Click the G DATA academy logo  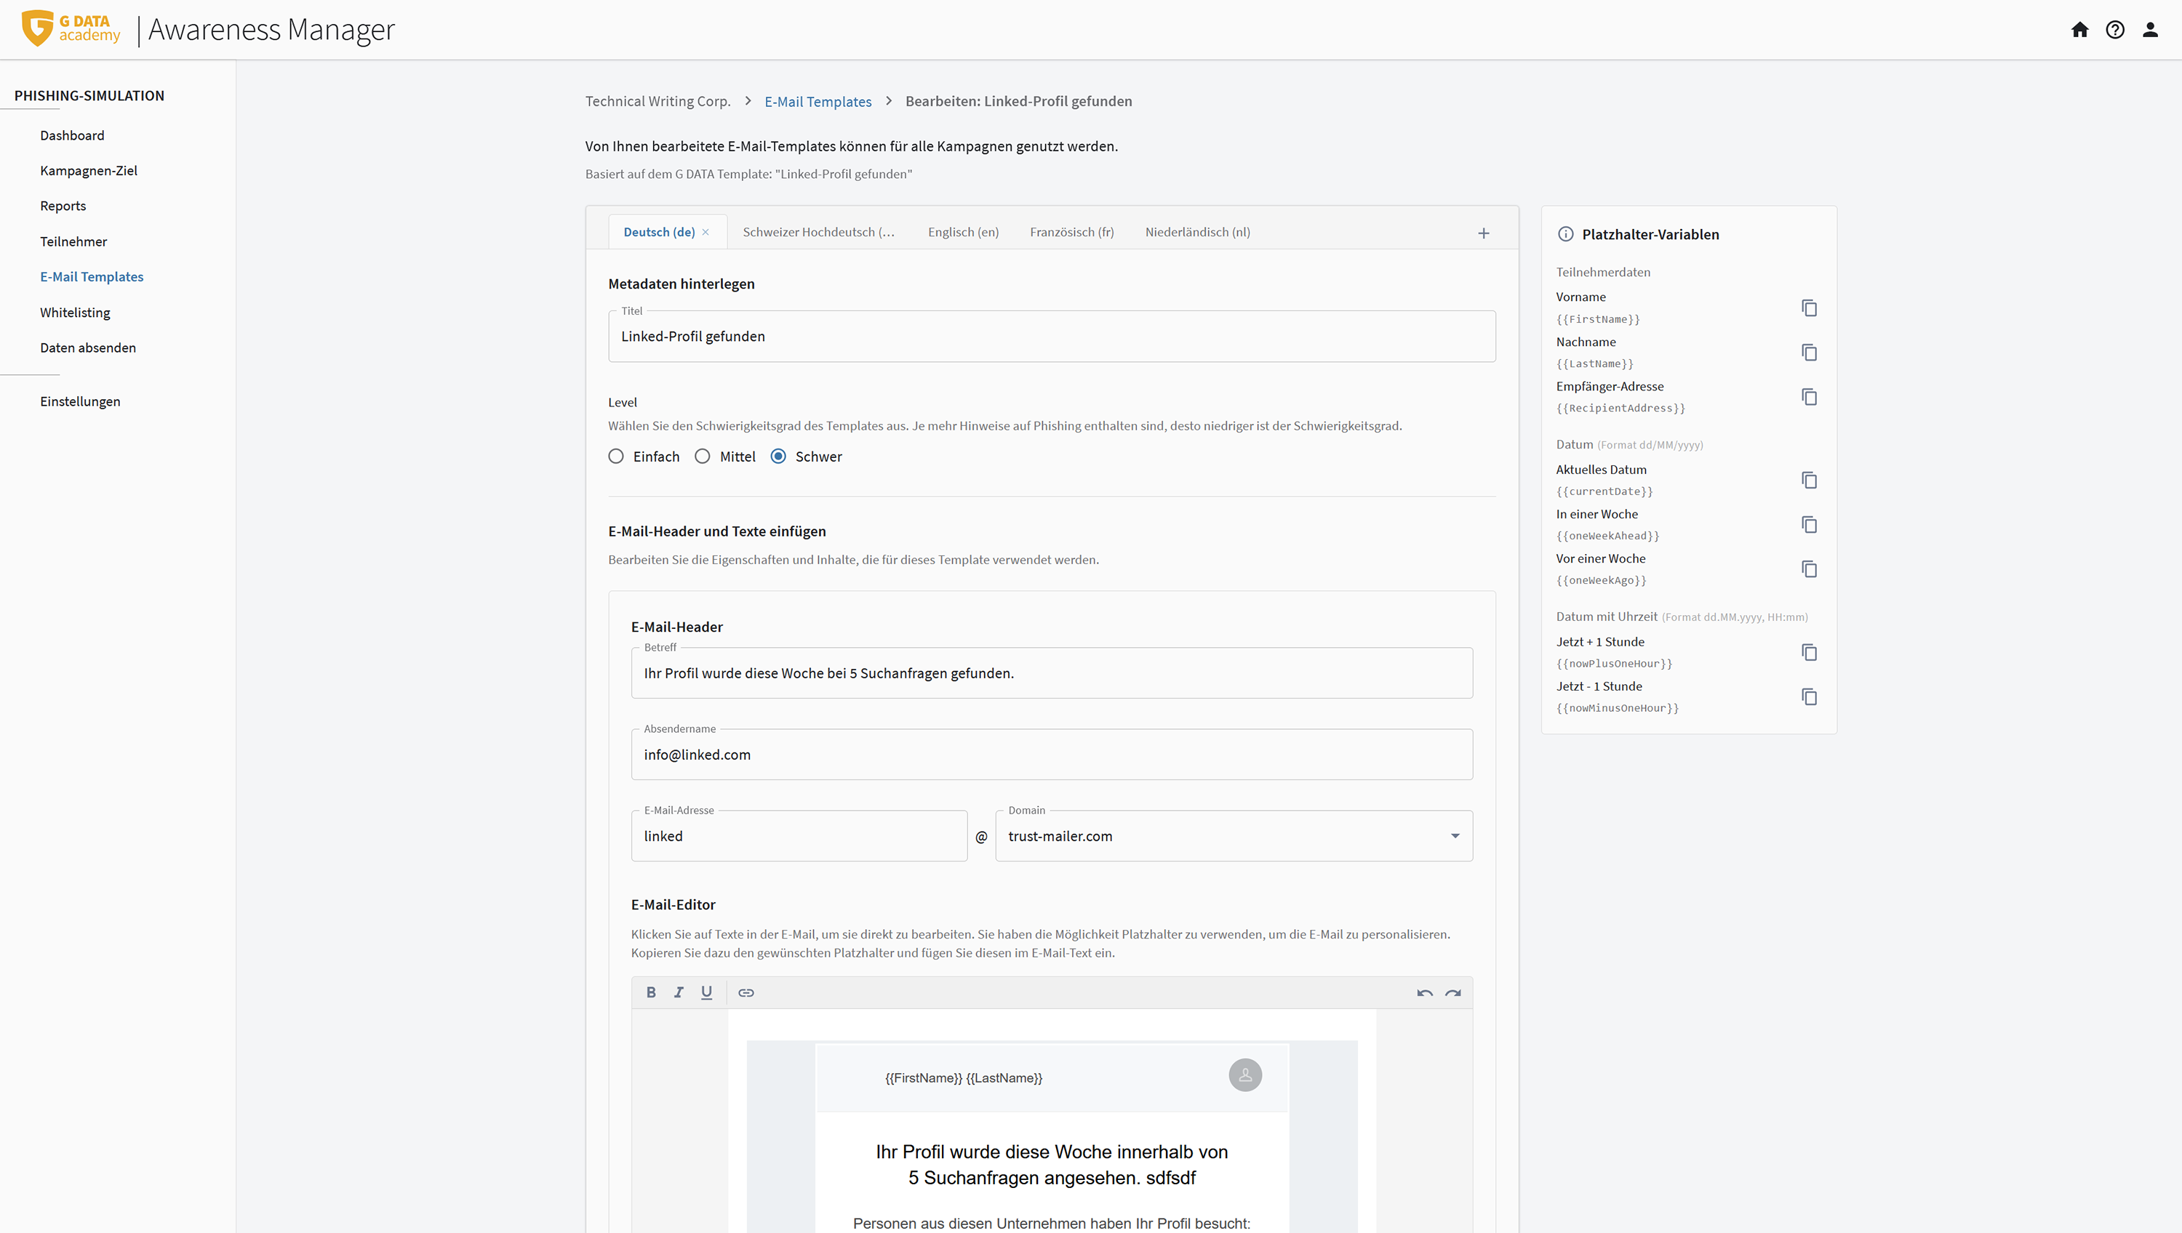(x=71, y=29)
